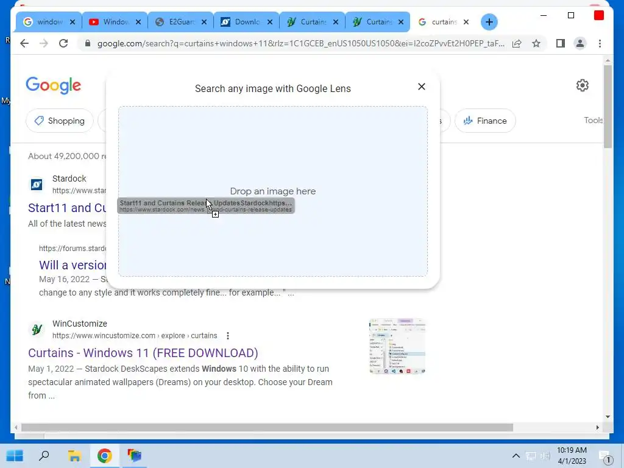Close the Stardock Download tab
Image resolution: width=624 pixels, height=468 pixels.
point(270,22)
